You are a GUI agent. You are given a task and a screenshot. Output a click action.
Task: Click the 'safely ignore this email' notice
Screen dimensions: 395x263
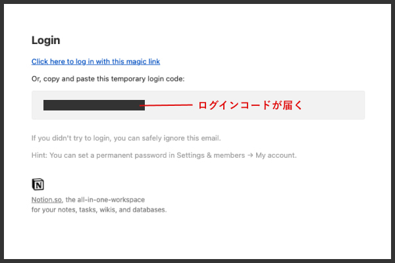click(182, 138)
